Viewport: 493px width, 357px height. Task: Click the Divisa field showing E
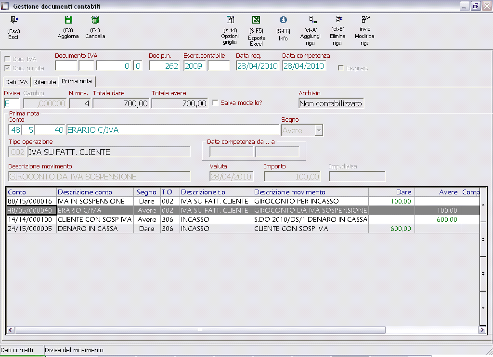point(12,103)
